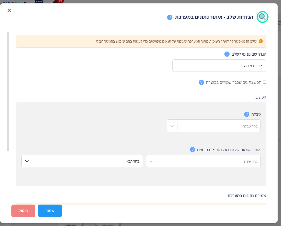Open the user account menu in header
This screenshot has width=281, height=226.
[x=14, y=2]
